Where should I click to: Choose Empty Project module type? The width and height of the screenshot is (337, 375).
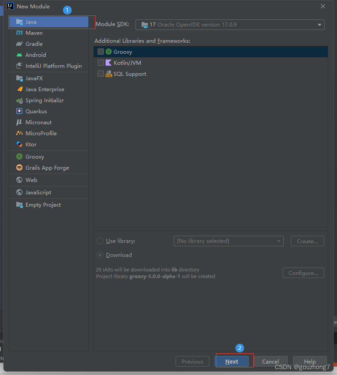[x=49, y=205]
